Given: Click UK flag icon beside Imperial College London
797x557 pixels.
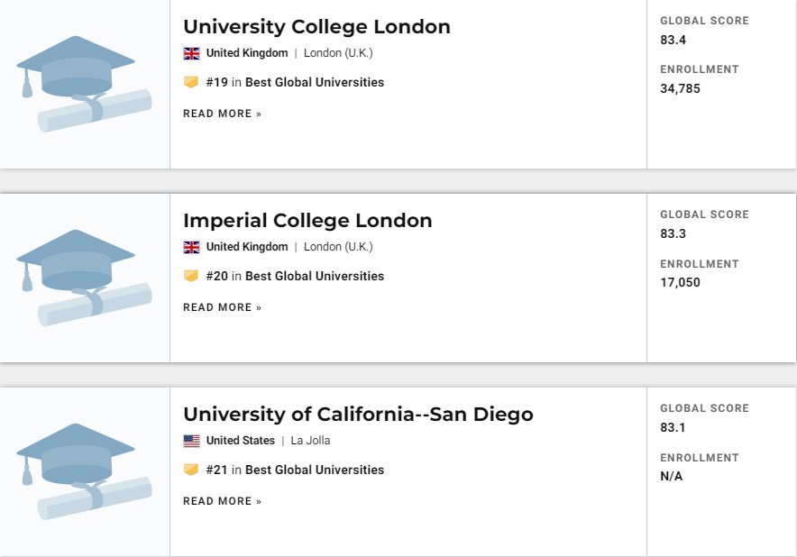Looking at the screenshot, I should (191, 247).
